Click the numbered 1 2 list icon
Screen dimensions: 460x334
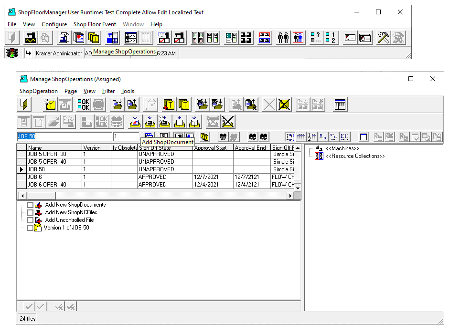pos(331,38)
